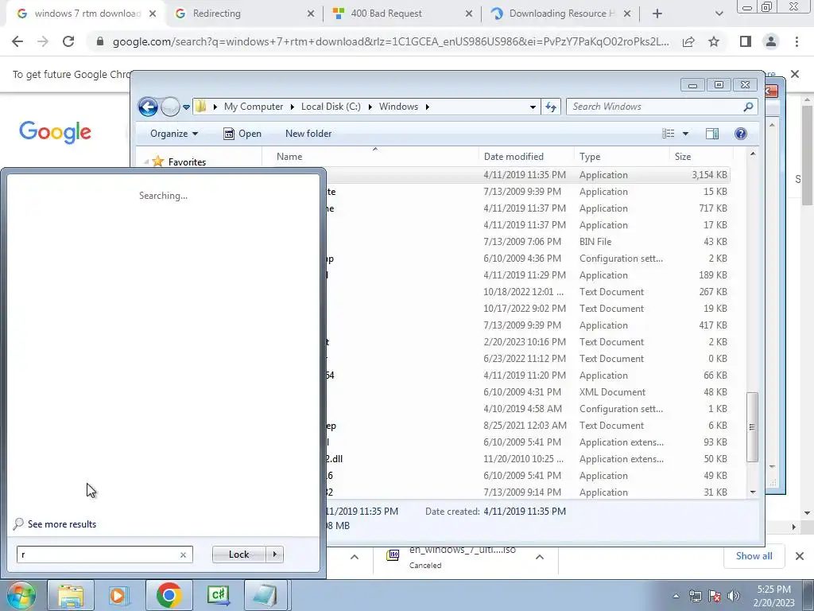The image size is (814, 611).
Task: Open Windows Explorer from taskbar
Action: point(71,595)
